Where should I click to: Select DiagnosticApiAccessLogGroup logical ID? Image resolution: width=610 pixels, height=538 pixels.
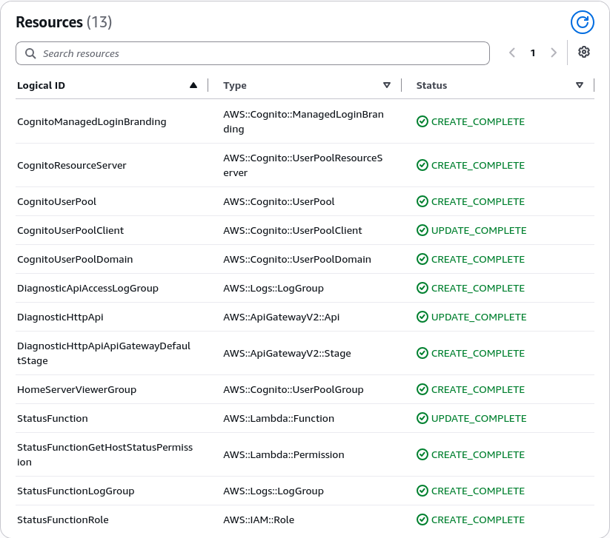(x=87, y=288)
